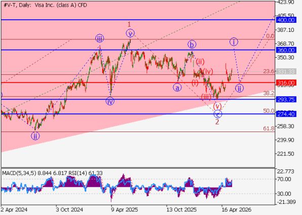Click the 30.00 indicator scale value

click(x=284, y=194)
